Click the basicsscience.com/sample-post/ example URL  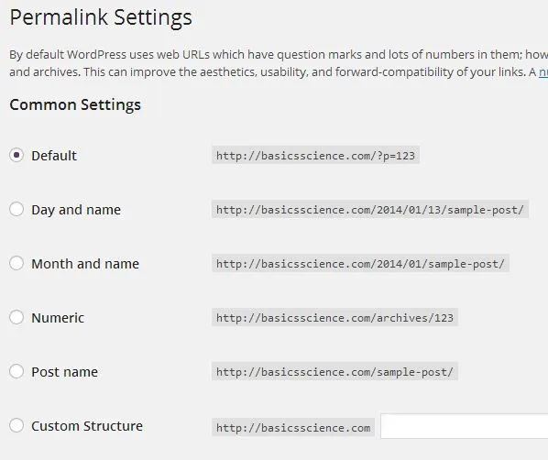coord(334,371)
